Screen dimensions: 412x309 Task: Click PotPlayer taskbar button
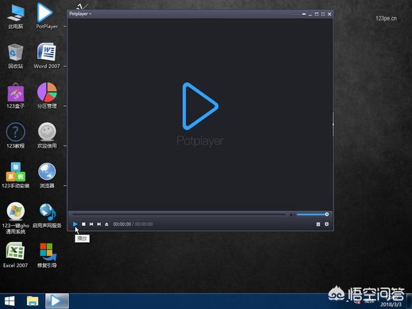coord(57,301)
